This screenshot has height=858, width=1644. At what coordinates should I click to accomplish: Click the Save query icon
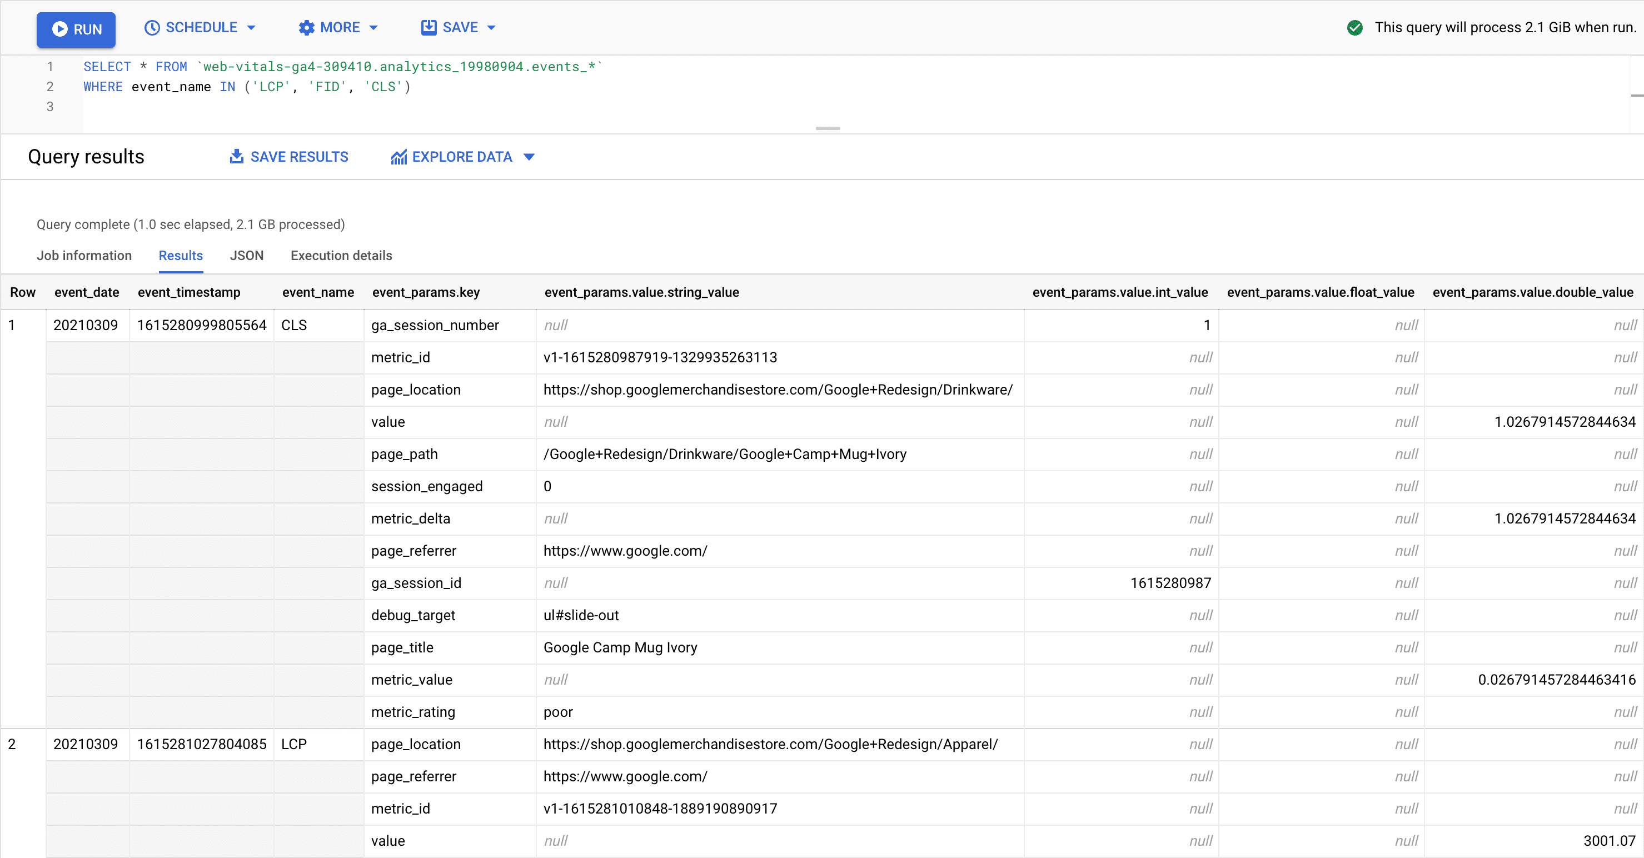click(x=429, y=27)
